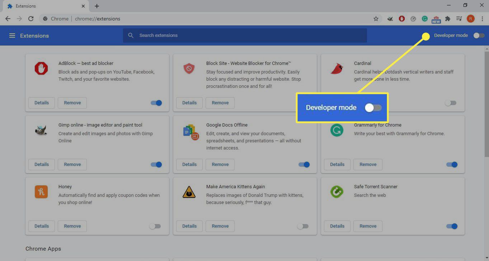This screenshot has height=261, width=489.
Task: Open Details for Block Site
Action: tap(189, 103)
